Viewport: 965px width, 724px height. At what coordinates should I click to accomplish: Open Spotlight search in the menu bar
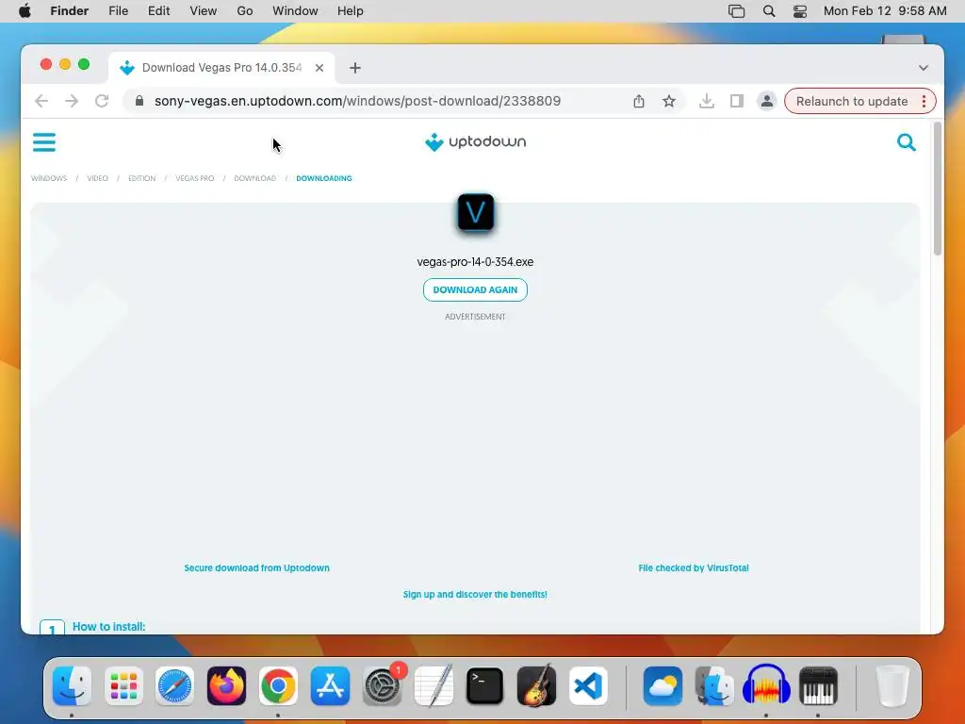pos(769,11)
